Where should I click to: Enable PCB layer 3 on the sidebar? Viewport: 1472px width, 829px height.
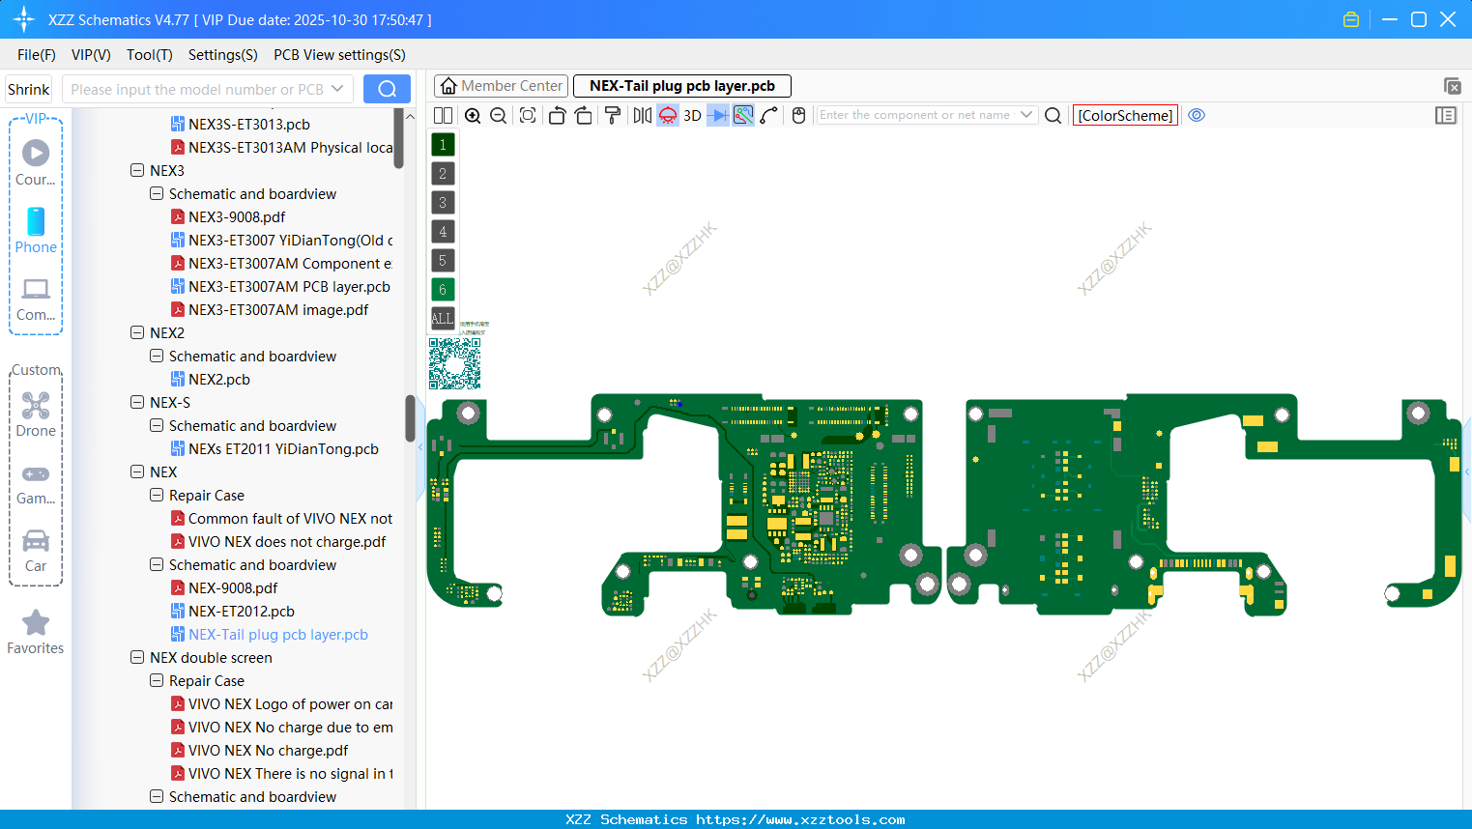click(x=443, y=202)
